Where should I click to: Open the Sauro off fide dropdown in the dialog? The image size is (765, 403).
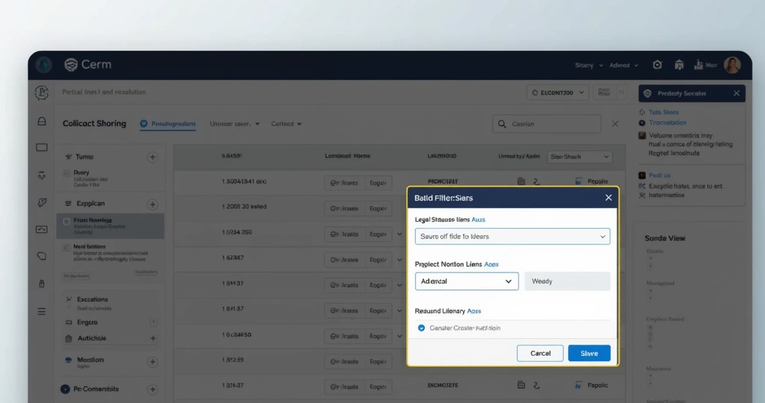tap(511, 236)
